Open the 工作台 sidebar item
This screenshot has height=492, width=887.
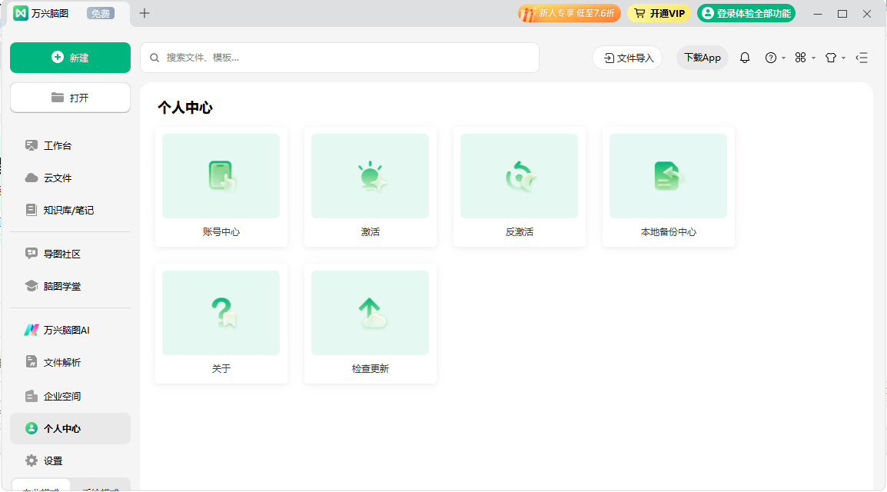pos(70,145)
